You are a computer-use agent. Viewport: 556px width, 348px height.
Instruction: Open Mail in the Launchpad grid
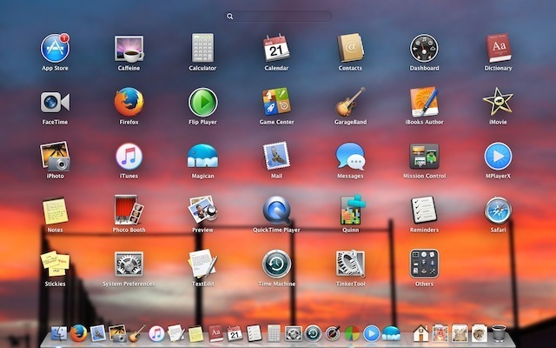pyautogui.click(x=276, y=157)
